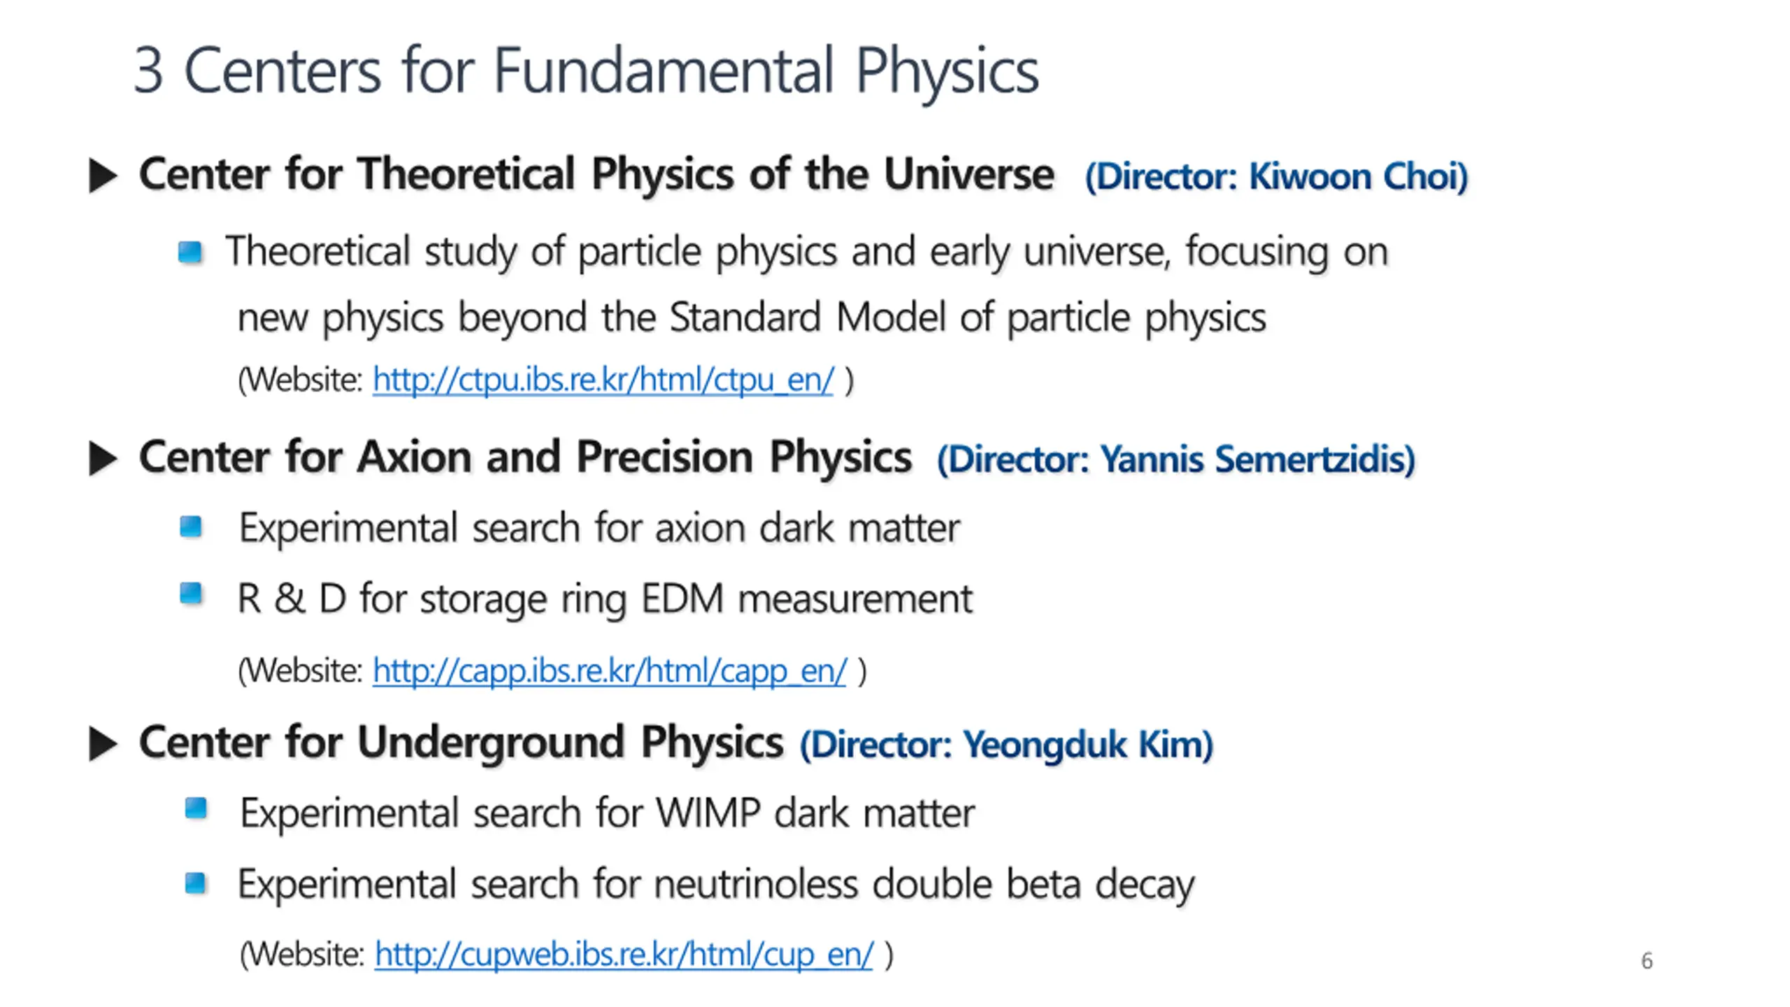The width and height of the screenshot is (1790, 1007).
Task: Click Director: Yeongduk Kim text
Action: (x=1006, y=744)
